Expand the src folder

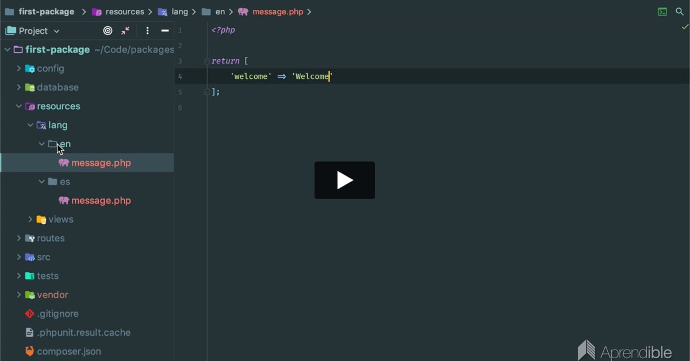(19, 257)
